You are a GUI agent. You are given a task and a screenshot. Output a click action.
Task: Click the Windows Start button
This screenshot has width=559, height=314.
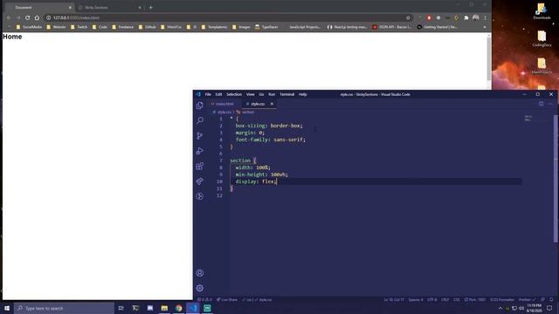pos(7,308)
